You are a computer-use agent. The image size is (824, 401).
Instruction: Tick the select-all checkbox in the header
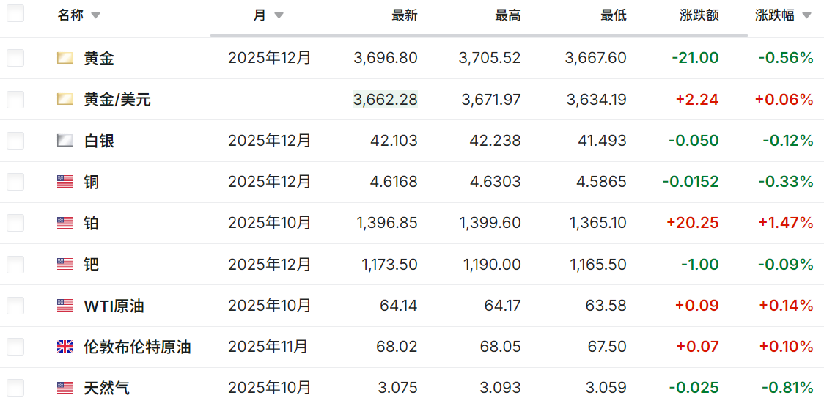click(x=15, y=13)
